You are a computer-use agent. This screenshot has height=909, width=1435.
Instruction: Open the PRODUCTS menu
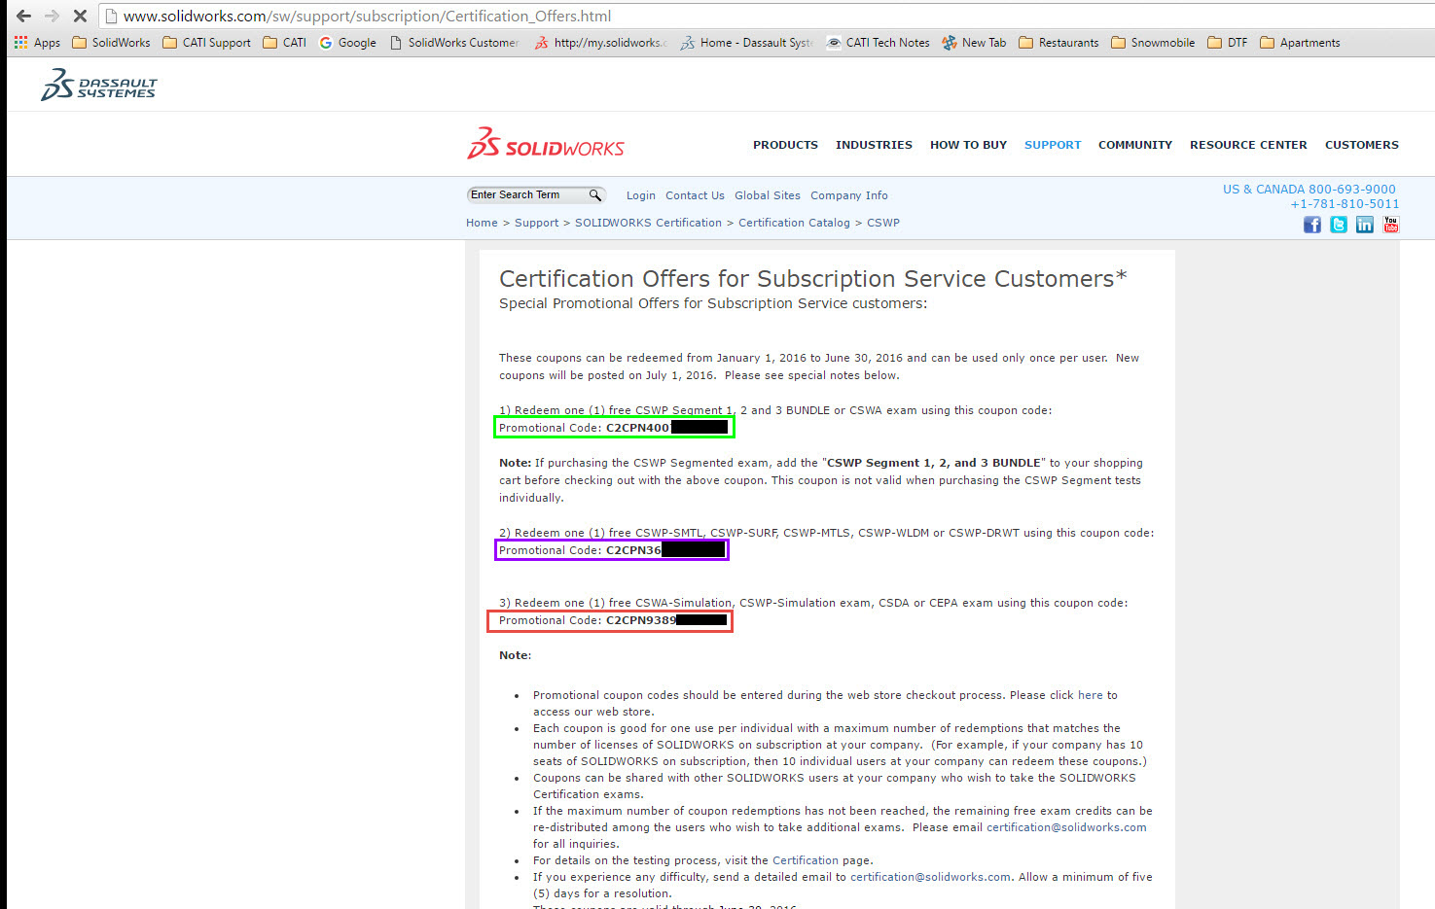click(785, 145)
